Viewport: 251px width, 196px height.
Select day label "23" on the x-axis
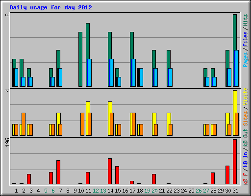tap(176, 191)
